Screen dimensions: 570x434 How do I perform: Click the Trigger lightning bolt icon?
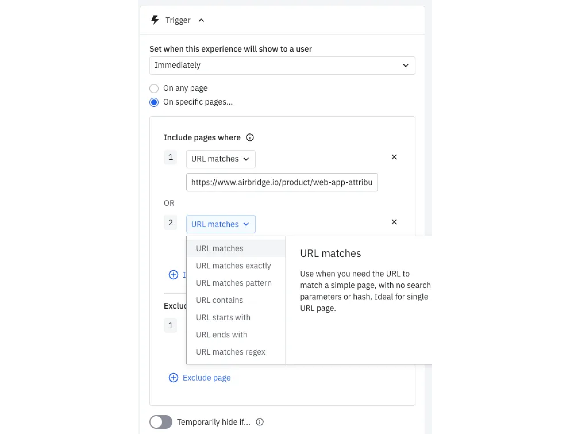[x=155, y=20]
